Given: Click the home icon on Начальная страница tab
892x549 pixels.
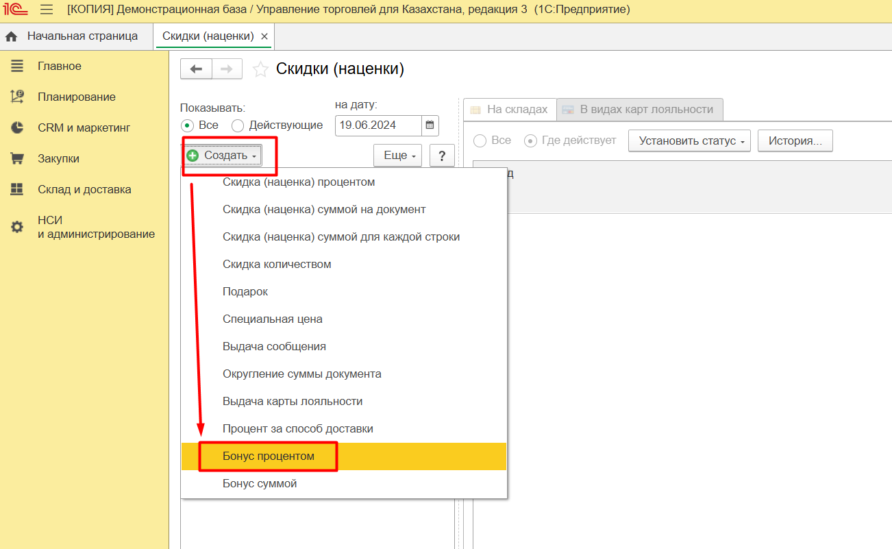Looking at the screenshot, I should pyautogui.click(x=12, y=36).
